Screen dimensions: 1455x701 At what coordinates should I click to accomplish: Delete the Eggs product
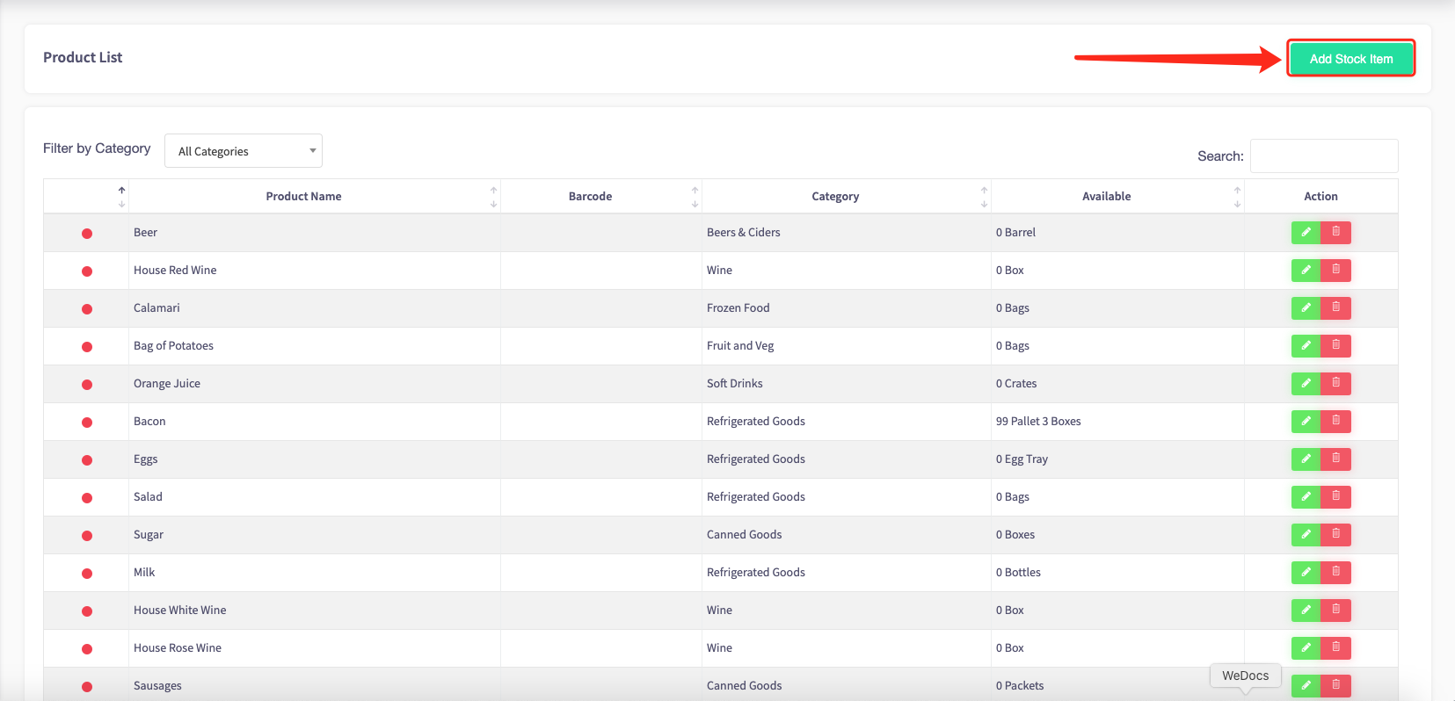1335,459
